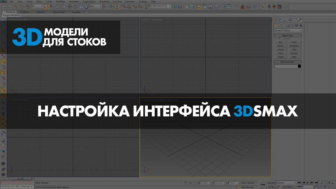
Task: Click the Pyramid primitive button
Action: pos(294,53)
